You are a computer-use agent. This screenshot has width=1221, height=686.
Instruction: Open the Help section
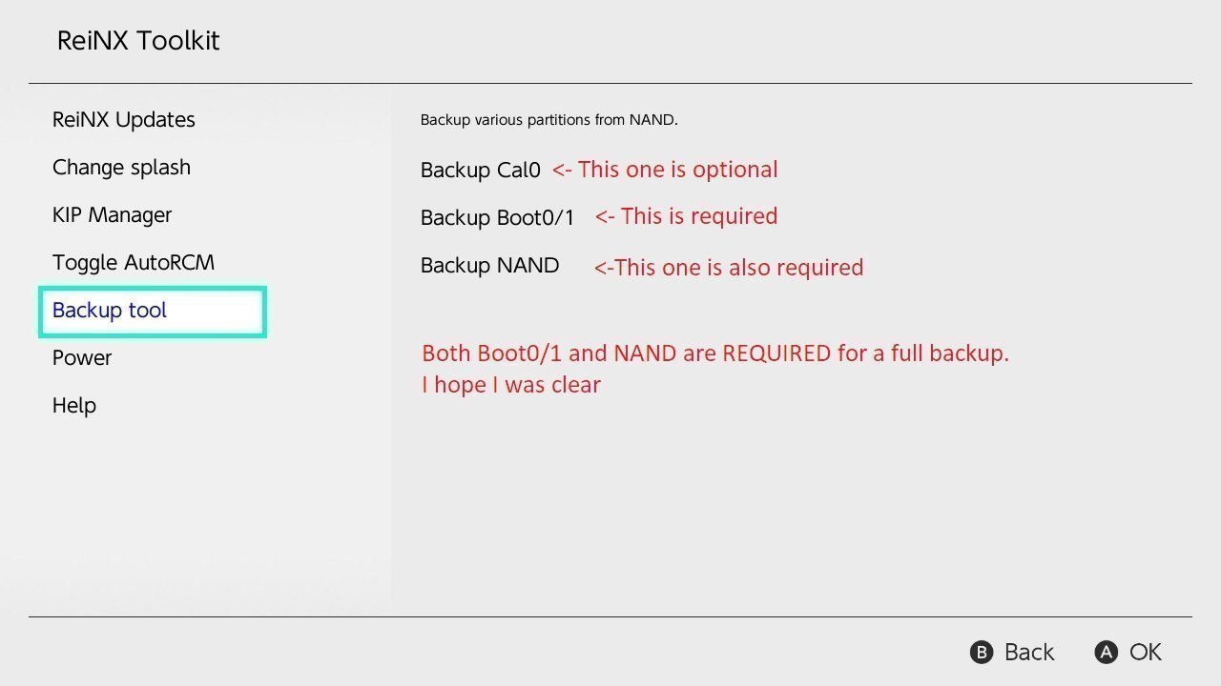pyautogui.click(x=74, y=406)
